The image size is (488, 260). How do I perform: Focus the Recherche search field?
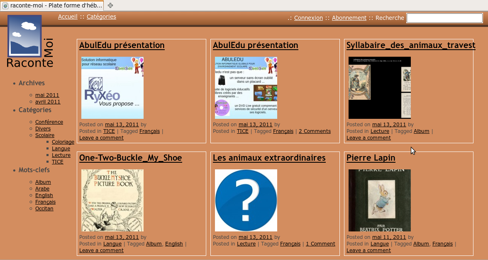click(444, 18)
